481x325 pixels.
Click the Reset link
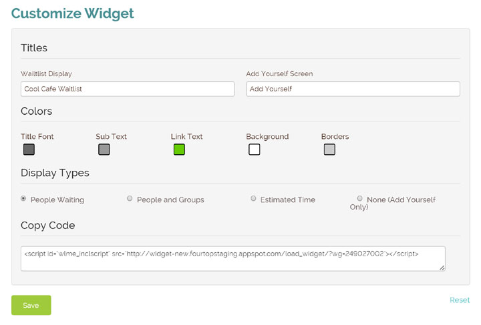pyautogui.click(x=460, y=300)
